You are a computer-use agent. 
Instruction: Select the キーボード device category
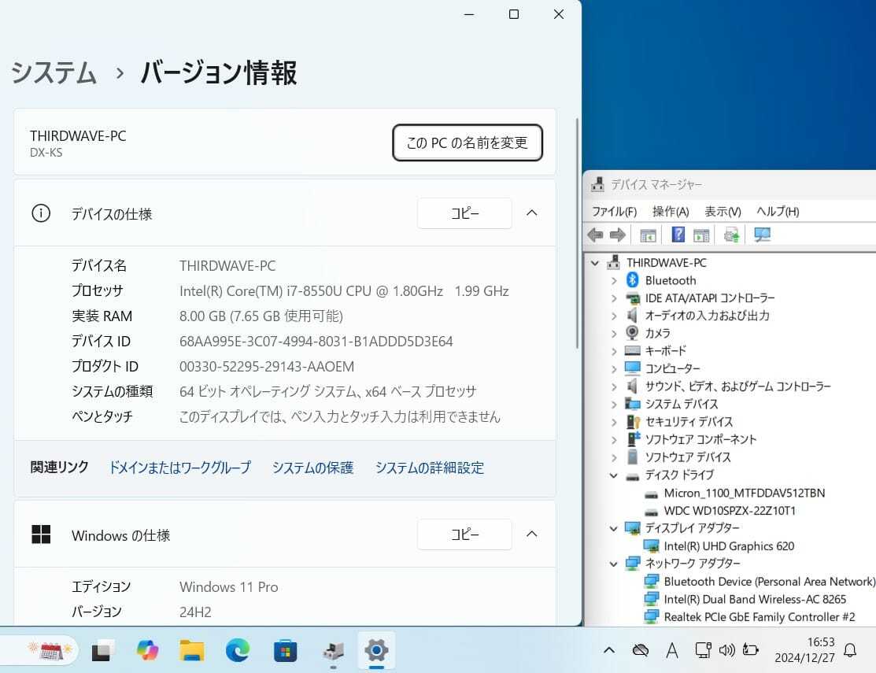click(665, 351)
